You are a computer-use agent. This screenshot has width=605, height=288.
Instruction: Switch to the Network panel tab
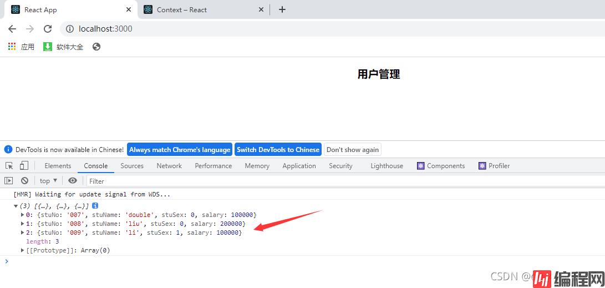pyautogui.click(x=169, y=166)
